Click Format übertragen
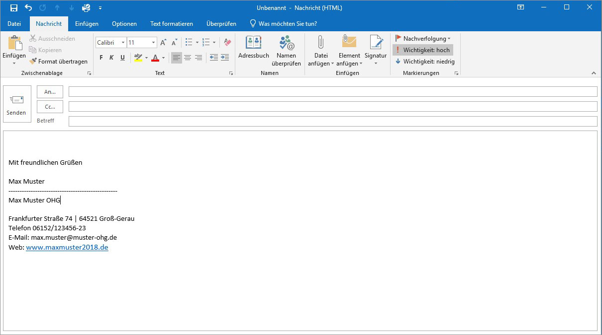This screenshot has width=602, height=335. [x=58, y=62]
